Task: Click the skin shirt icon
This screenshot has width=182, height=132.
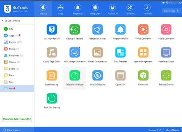Action: (163, 3)
